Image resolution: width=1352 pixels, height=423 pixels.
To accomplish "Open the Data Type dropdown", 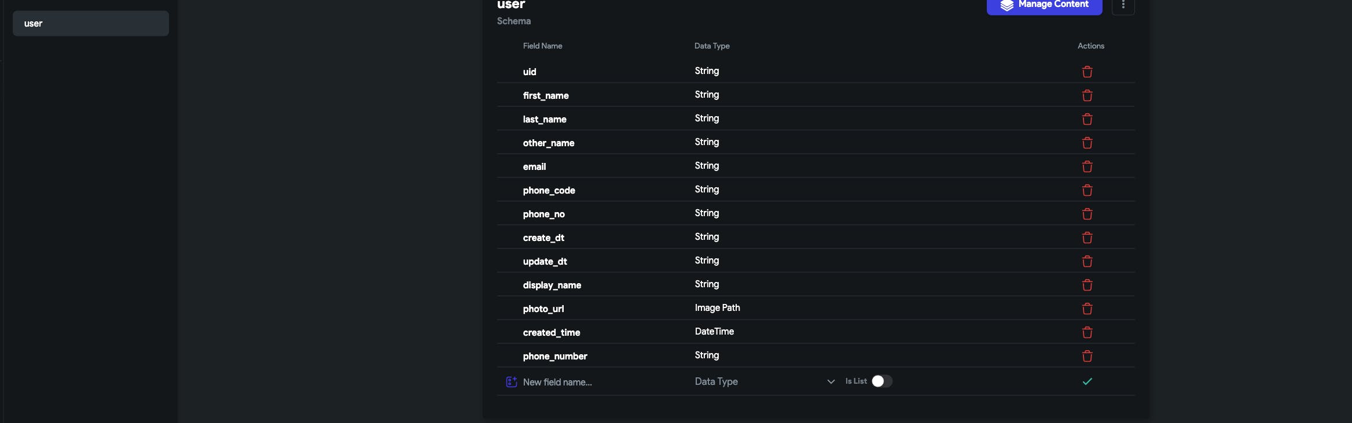I will pos(764,381).
